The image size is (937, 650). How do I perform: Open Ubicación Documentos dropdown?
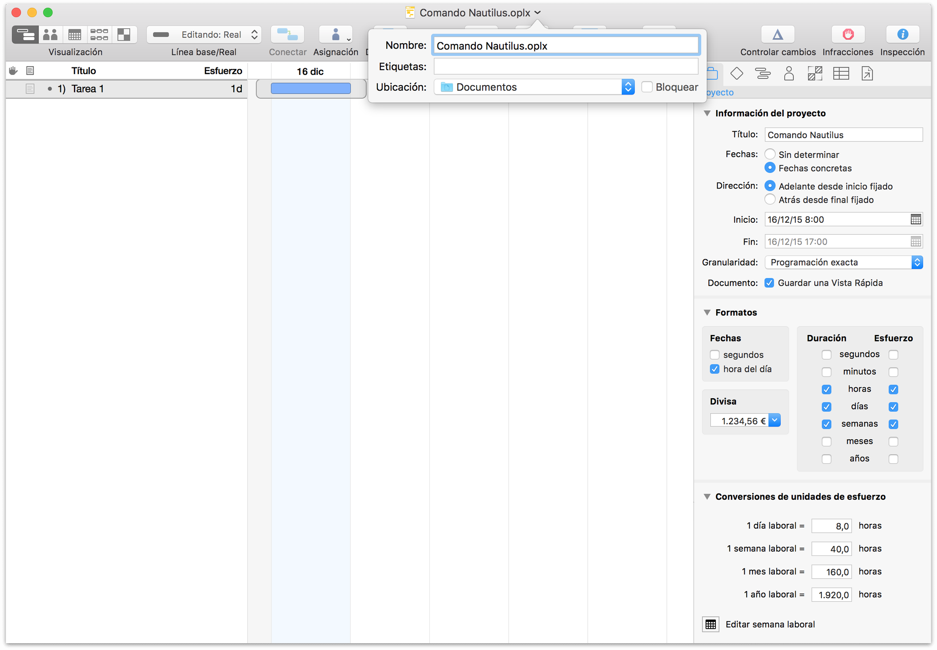534,87
